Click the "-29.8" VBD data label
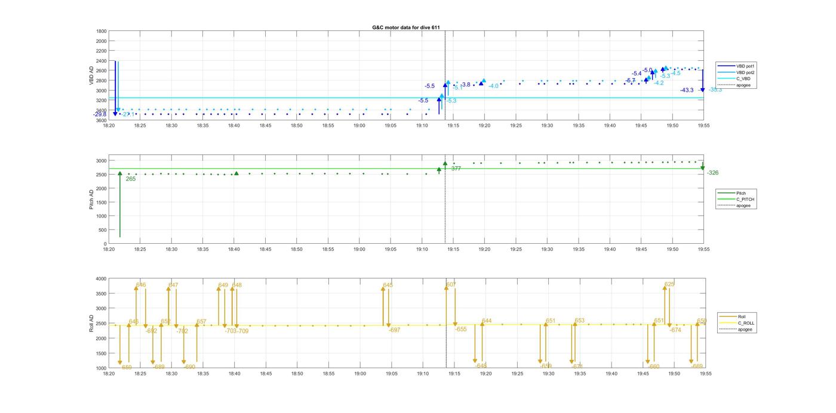The width and height of the screenshot is (836, 413). click(100, 114)
